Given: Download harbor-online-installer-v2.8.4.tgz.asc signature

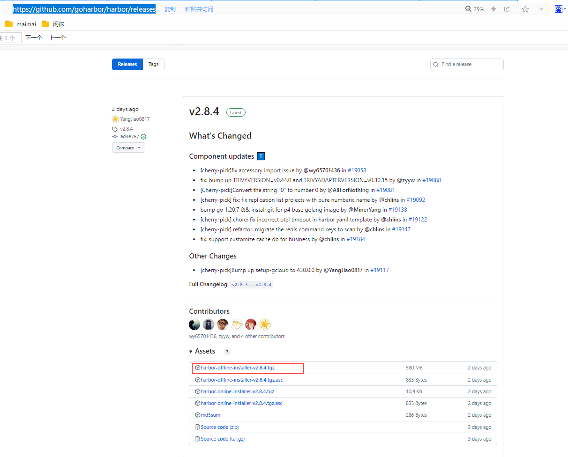Looking at the screenshot, I should [242, 403].
